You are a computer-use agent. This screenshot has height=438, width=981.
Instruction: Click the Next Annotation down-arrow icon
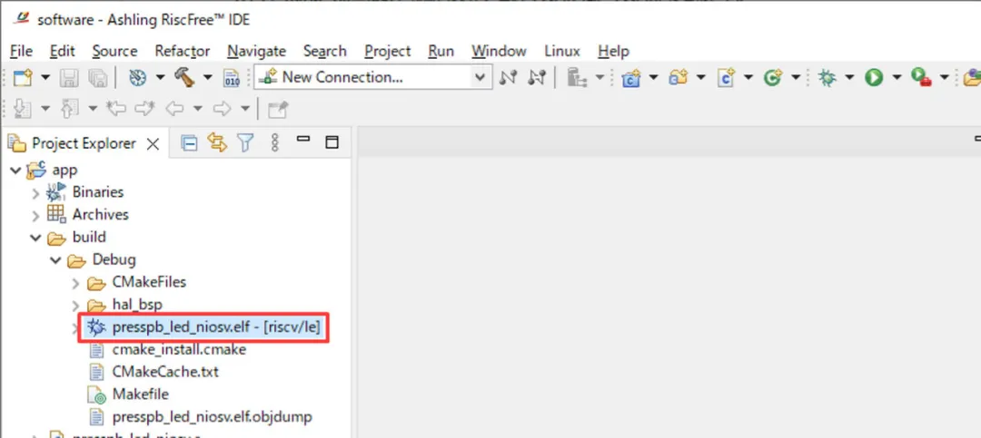click(x=23, y=109)
